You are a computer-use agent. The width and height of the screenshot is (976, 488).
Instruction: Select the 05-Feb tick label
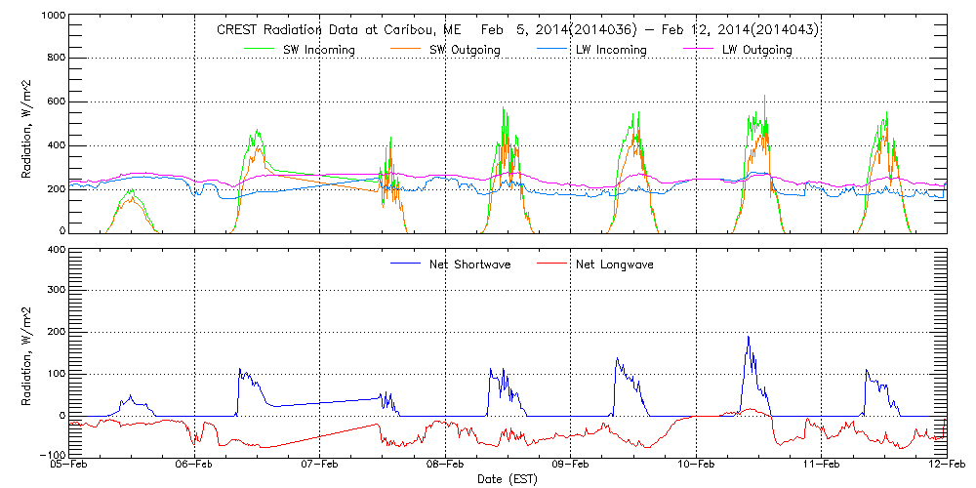[x=69, y=467]
